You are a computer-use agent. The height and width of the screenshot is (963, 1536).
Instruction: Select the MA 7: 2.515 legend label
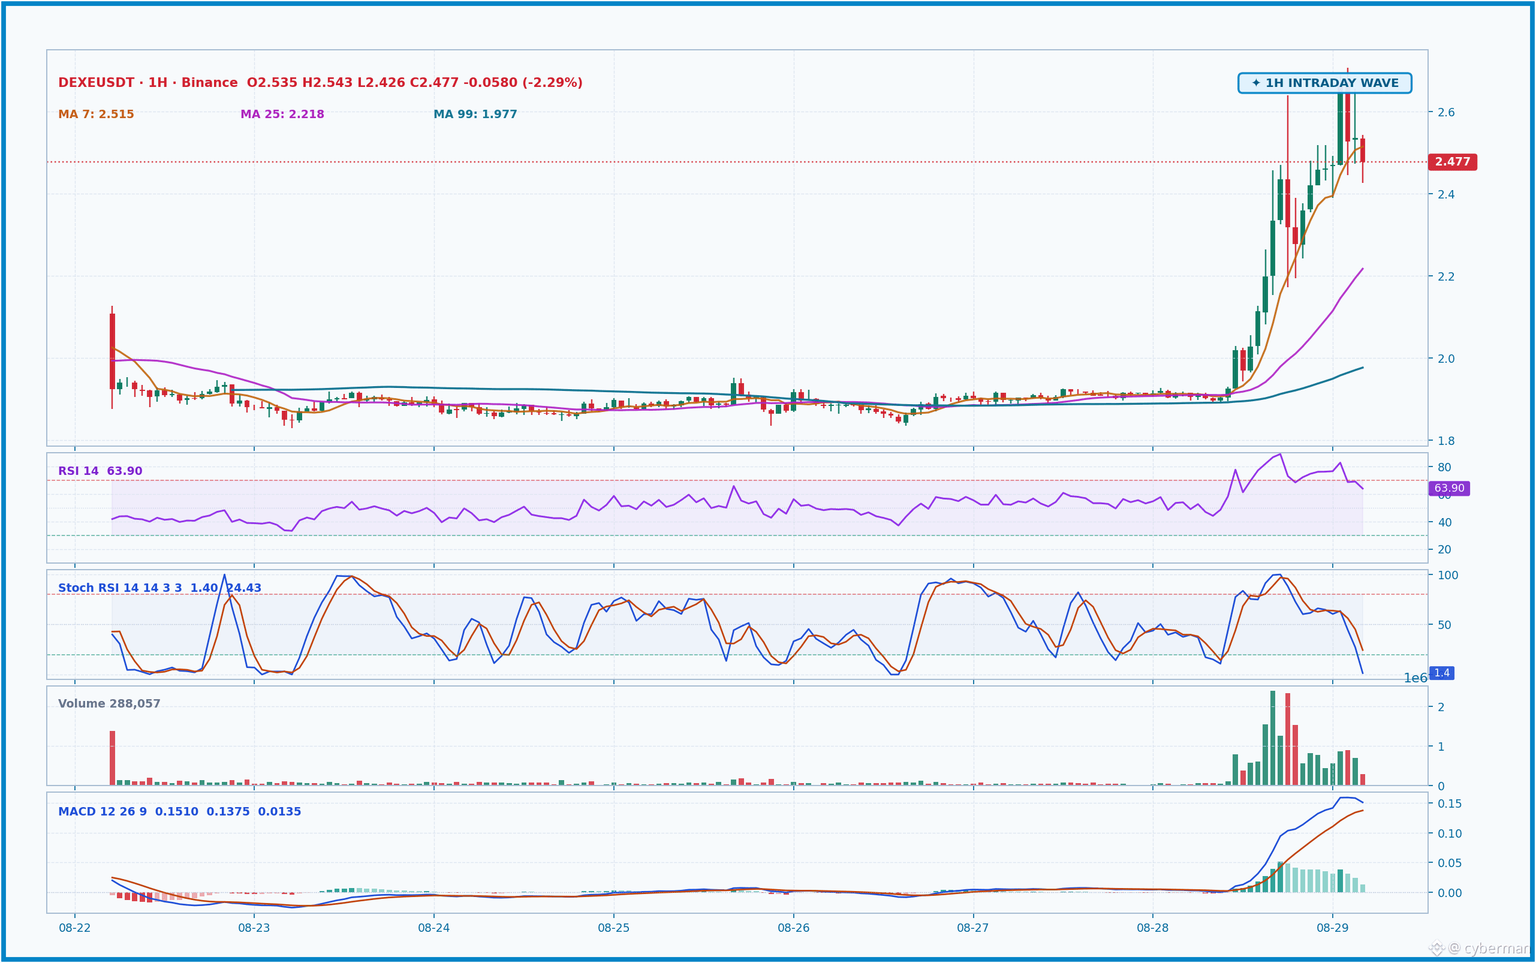96,114
